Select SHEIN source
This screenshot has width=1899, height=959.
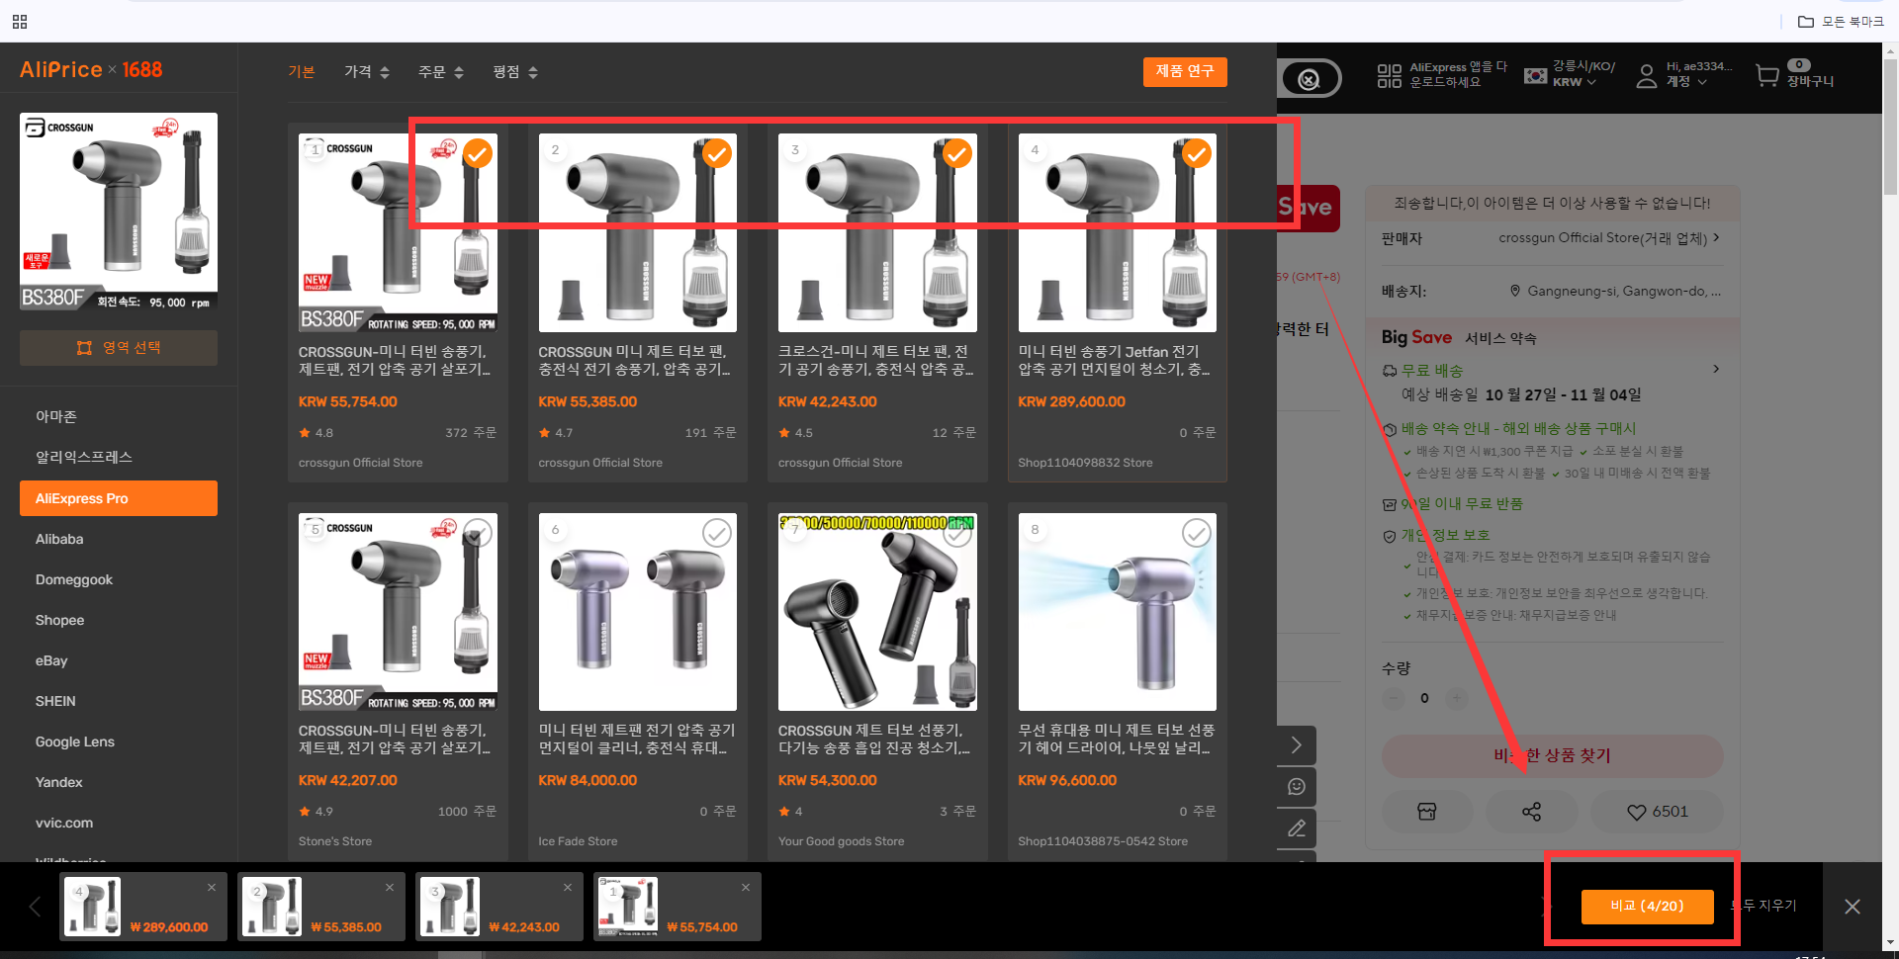pos(55,701)
